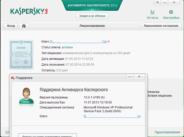
Task: Click the search magnifier in the title bar
Action: click(x=158, y=2)
